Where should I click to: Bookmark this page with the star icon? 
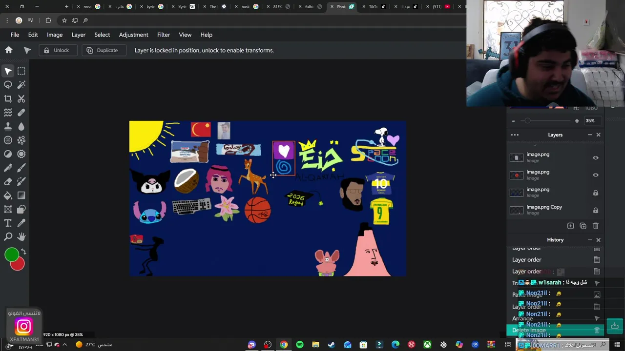(x=64, y=20)
